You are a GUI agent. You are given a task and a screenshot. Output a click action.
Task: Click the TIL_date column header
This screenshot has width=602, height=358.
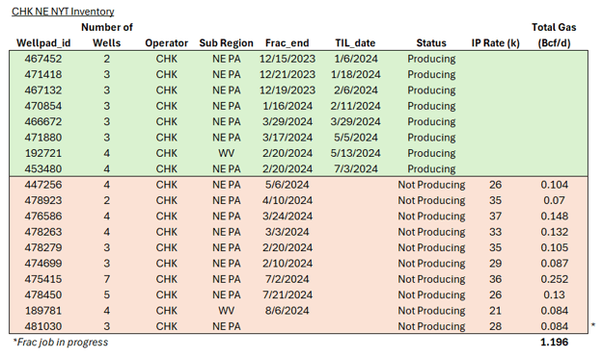coord(355,43)
